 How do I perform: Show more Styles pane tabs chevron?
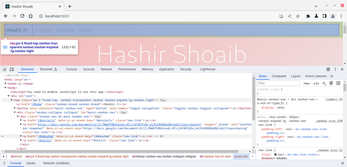[332, 76]
